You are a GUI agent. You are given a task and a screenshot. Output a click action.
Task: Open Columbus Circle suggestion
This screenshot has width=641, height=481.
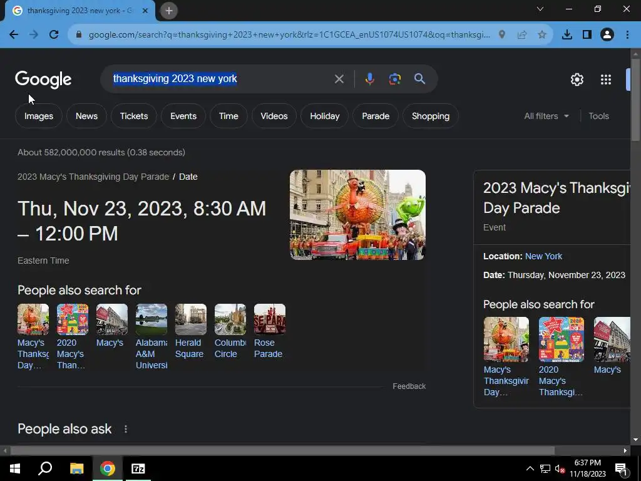click(230, 331)
